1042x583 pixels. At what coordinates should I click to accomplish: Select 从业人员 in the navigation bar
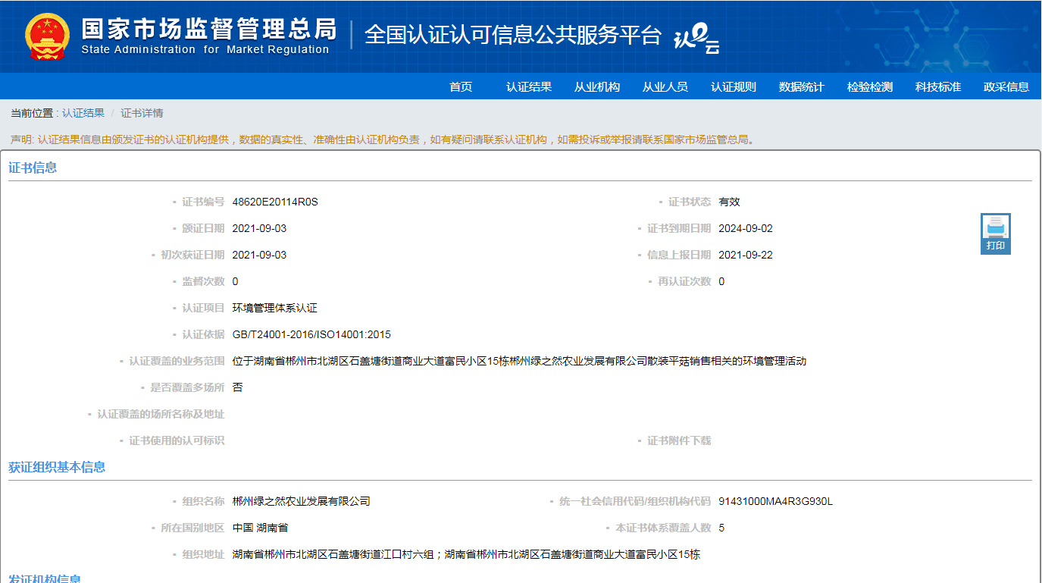click(x=665, y=87)
